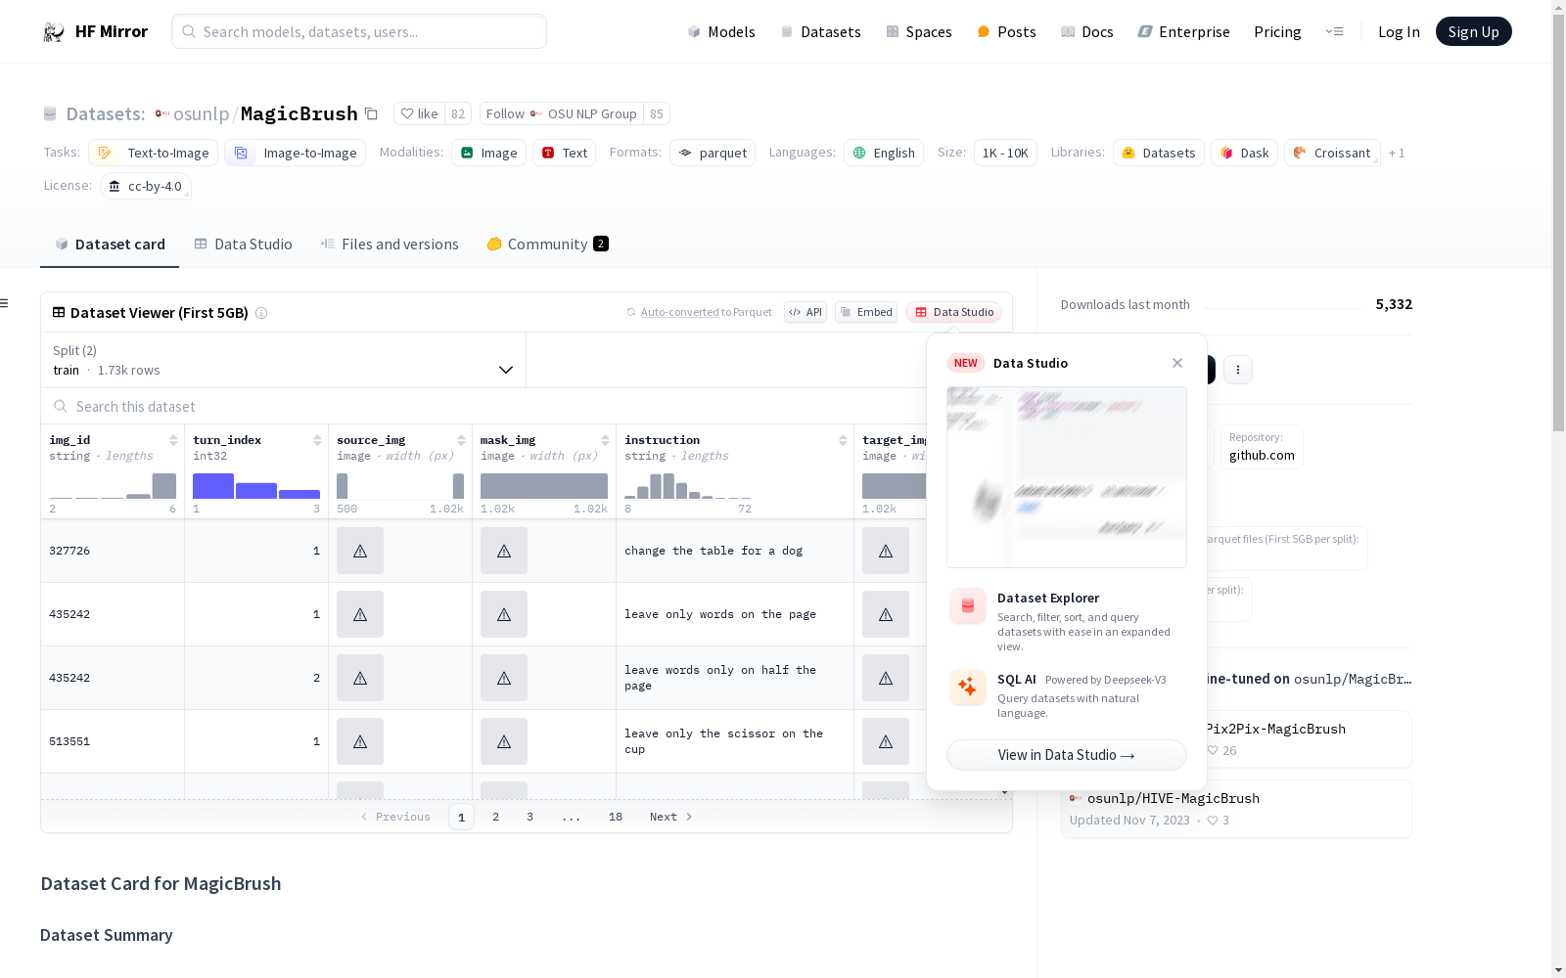The height and width of the screenshot is (978, 1566).
Task: Open source_img thumbnail for row 327726
Action: [360, 551]
